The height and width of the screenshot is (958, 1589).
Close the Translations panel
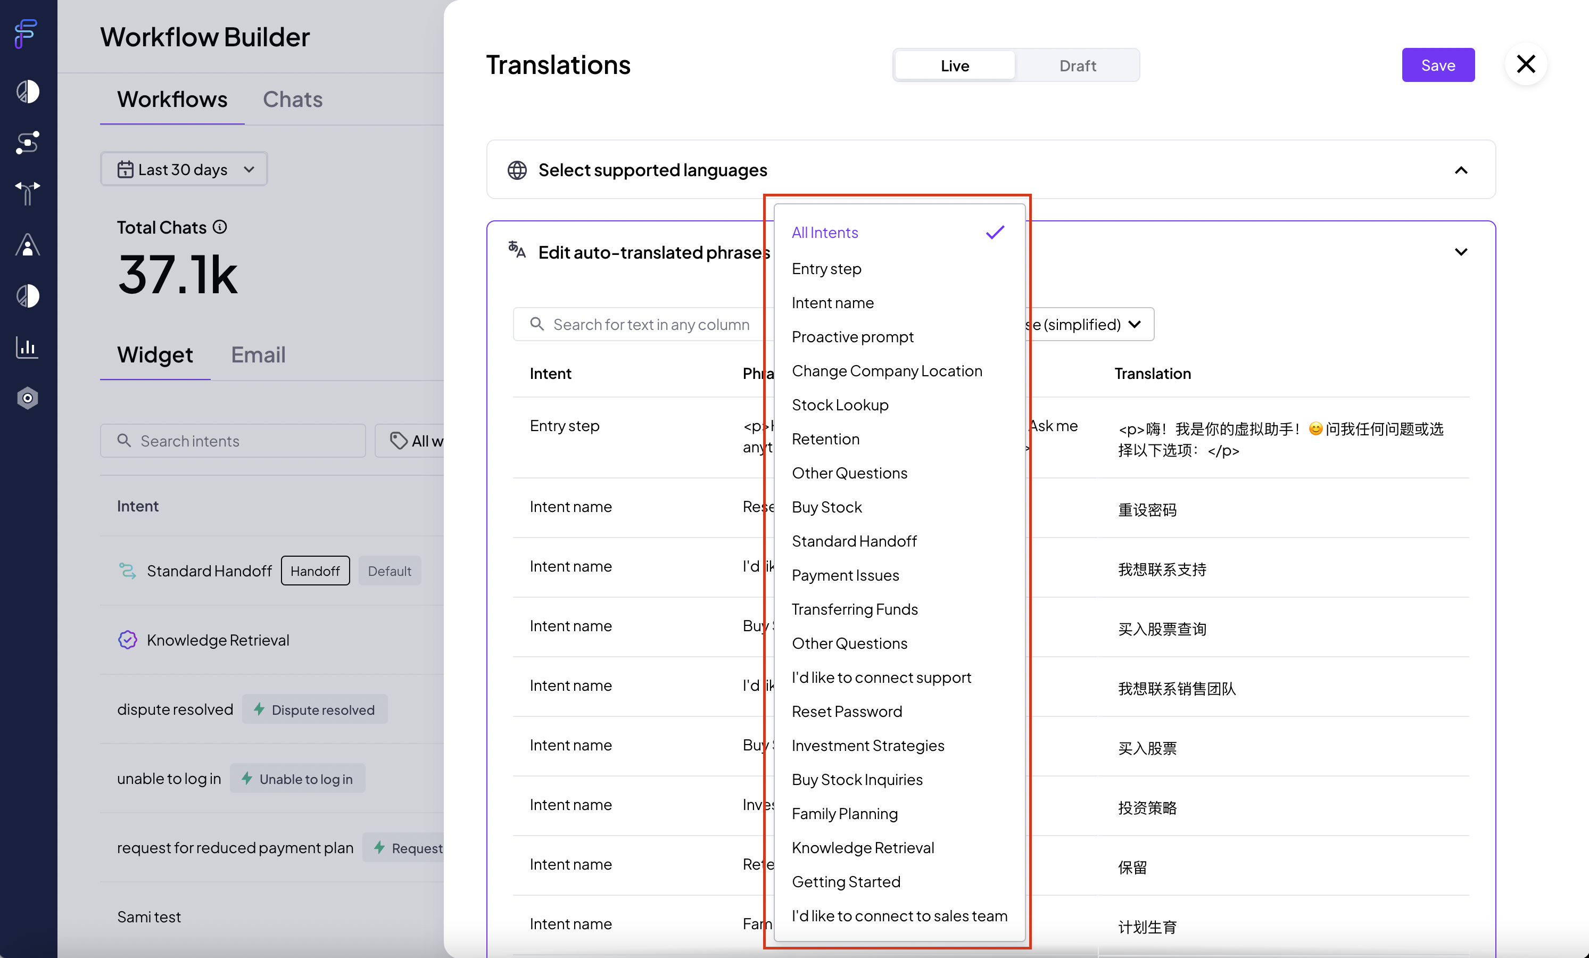1526,64
